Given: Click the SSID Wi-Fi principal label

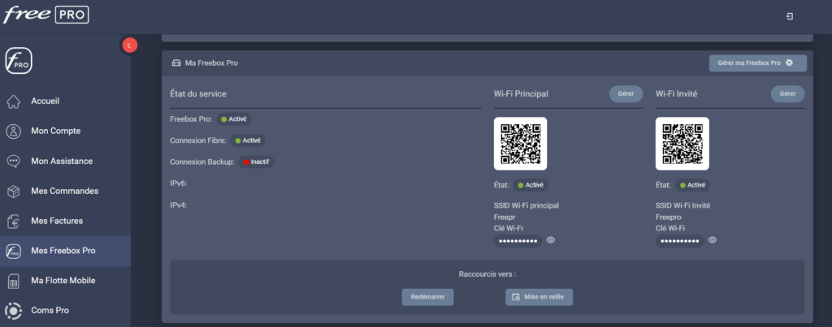Looking at the screenshot, I should (x=526, y=205).
